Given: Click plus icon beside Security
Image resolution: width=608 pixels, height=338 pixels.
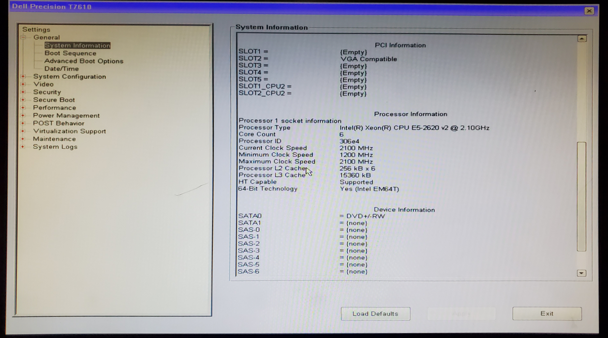Looking at the screenshot, I should (23, 92).
